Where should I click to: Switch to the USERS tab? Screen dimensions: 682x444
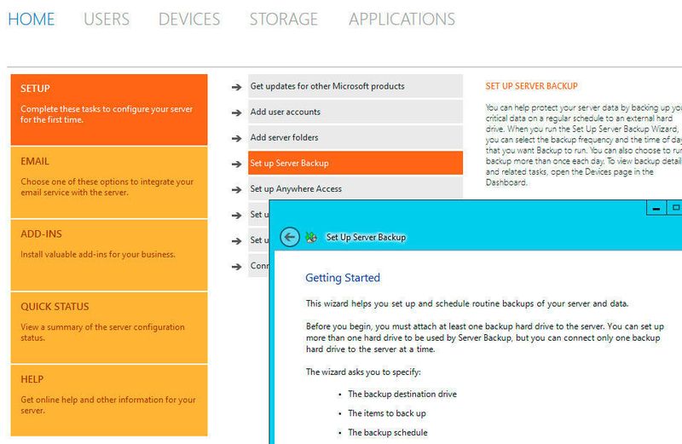pos(107,19)
